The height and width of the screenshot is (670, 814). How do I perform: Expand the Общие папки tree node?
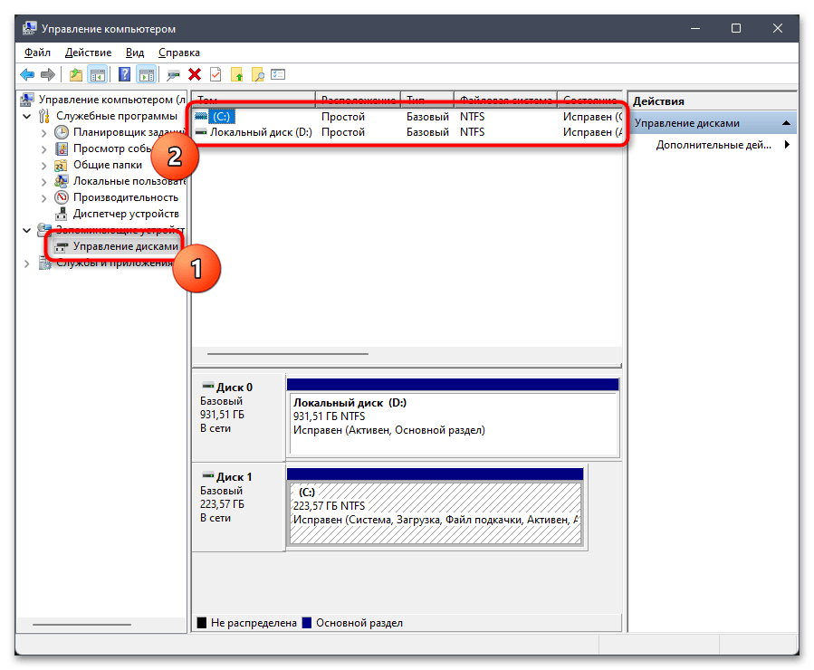pos(44,165)
